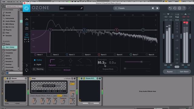Select Band 1 tab
Screen dimensions: 194x109
click(x=38, y=54)
